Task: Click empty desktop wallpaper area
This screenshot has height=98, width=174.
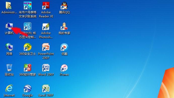Action: click(x=111, y=44)
